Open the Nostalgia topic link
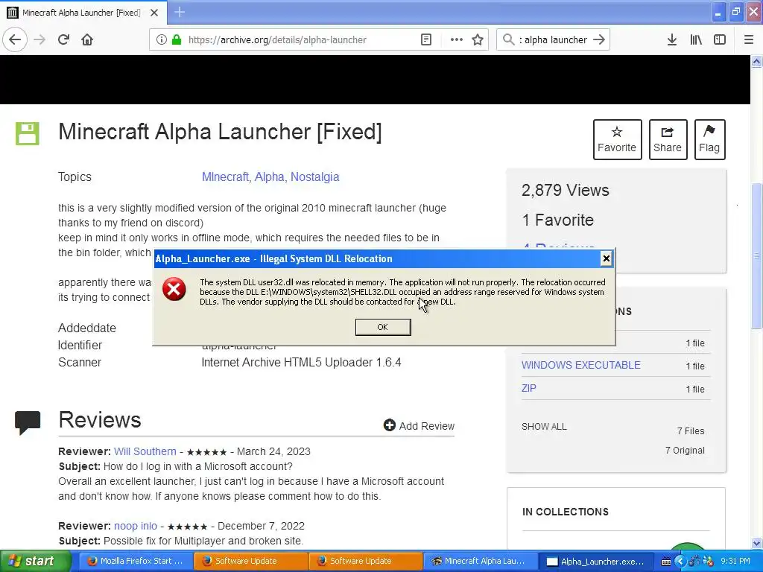Screen dimensions: 763x572 pos(315,177)
